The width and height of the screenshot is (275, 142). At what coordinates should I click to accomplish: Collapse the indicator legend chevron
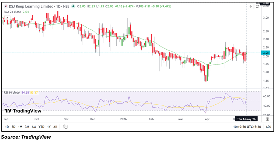pos(7,18)
